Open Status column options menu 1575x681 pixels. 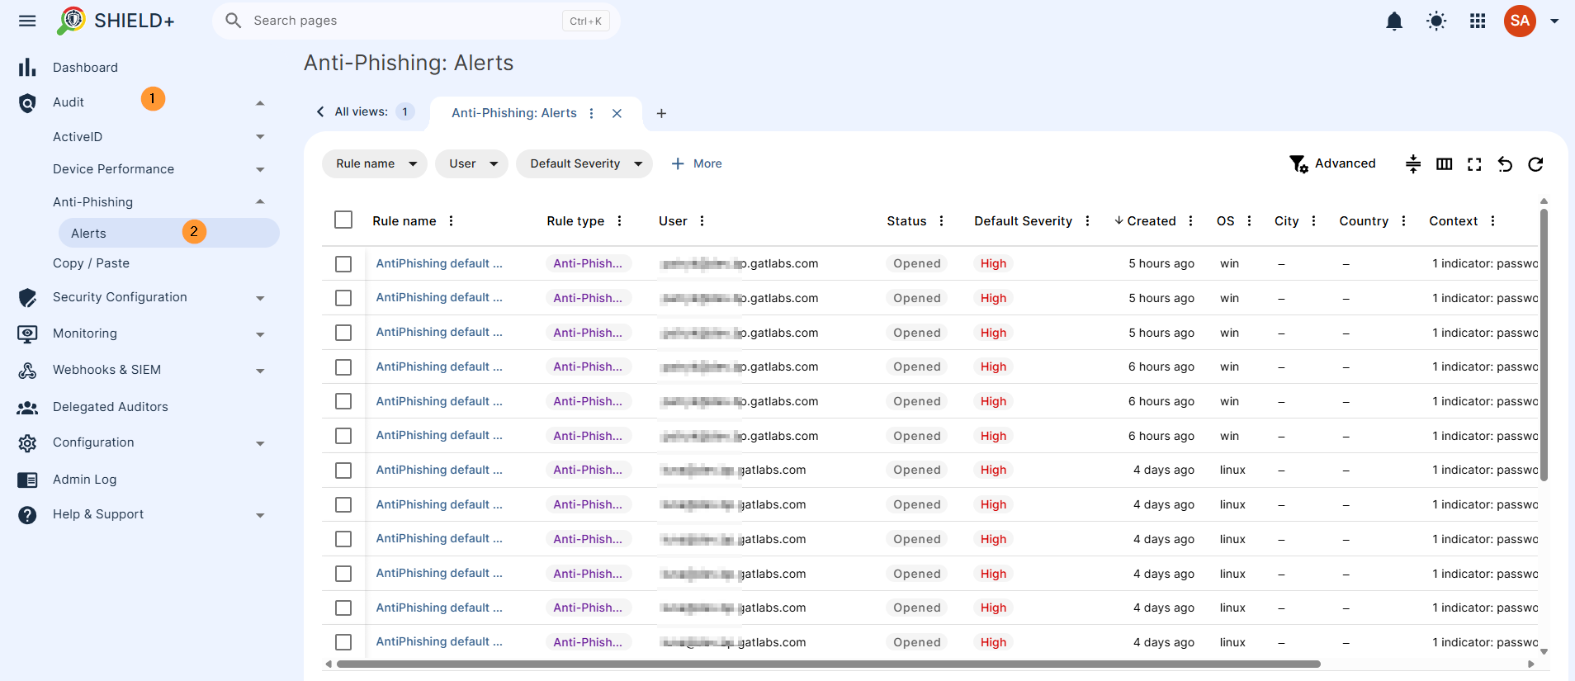[941, 221]
